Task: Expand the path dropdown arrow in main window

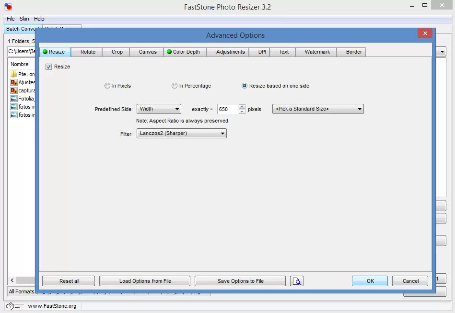Action: (x=442, y=52)
